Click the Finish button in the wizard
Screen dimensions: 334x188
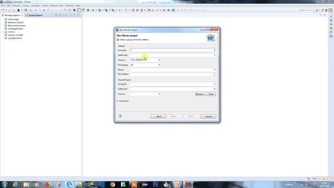191,116
